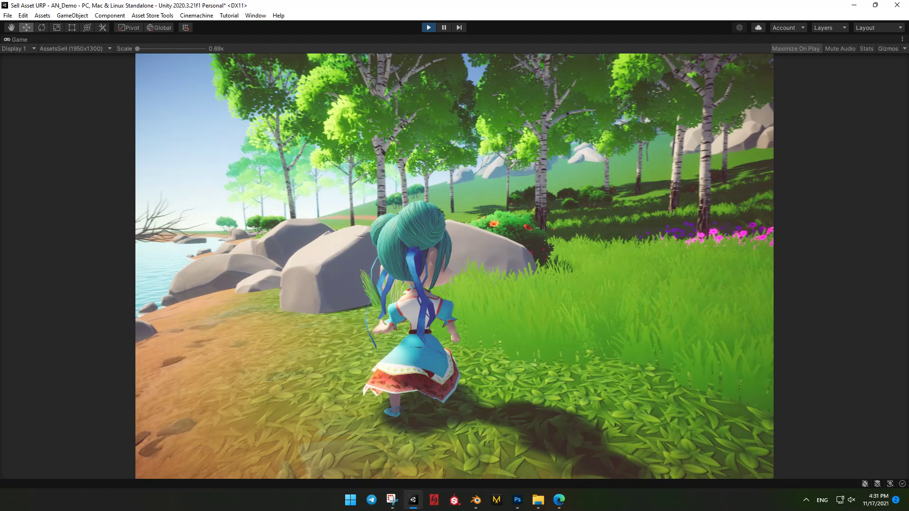Screen dimensions: 909x511
Task: Show hidden system tray icons
Action: (x=806, y=500)
